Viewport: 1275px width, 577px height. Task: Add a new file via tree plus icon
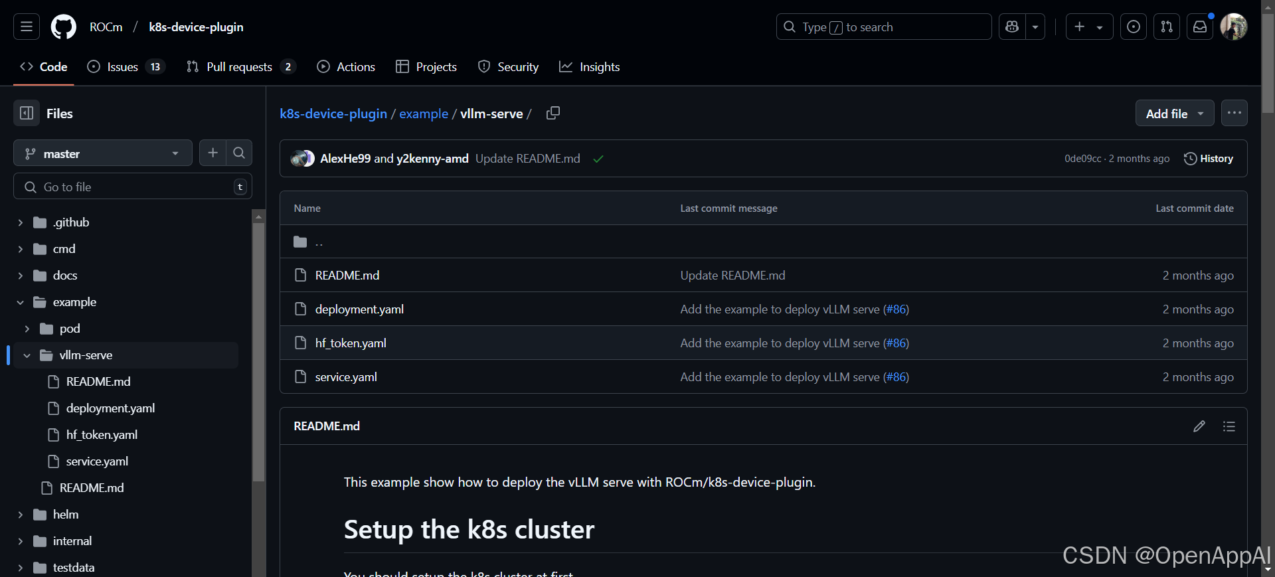(212, 153)
